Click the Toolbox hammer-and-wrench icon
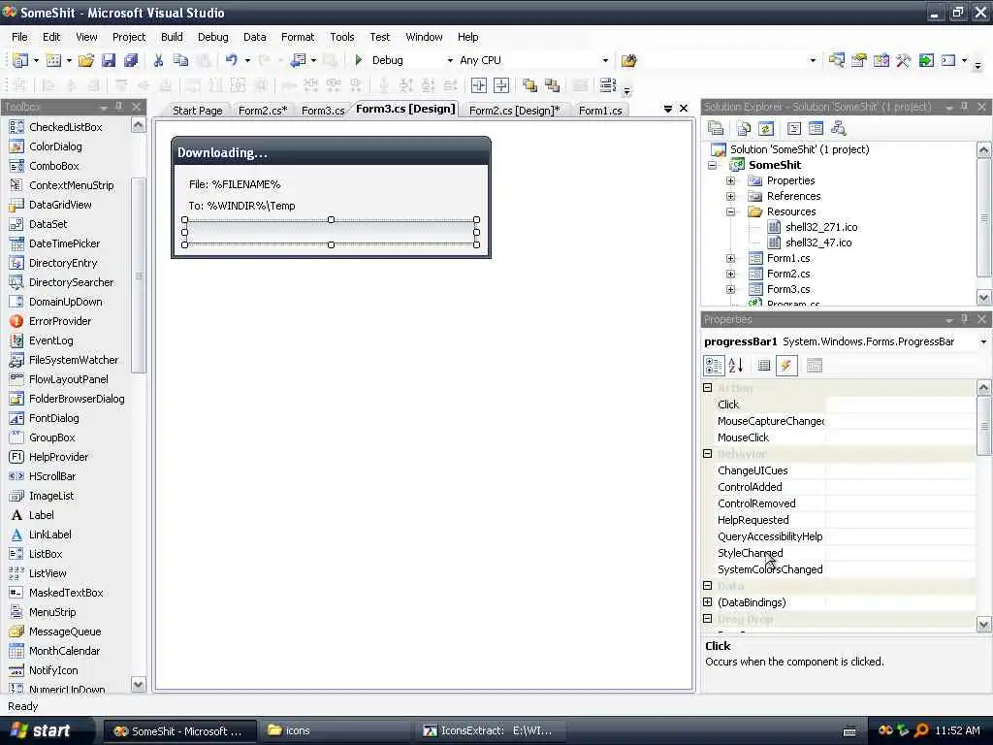This screenshot has width=993, height=745. [903, 60]
